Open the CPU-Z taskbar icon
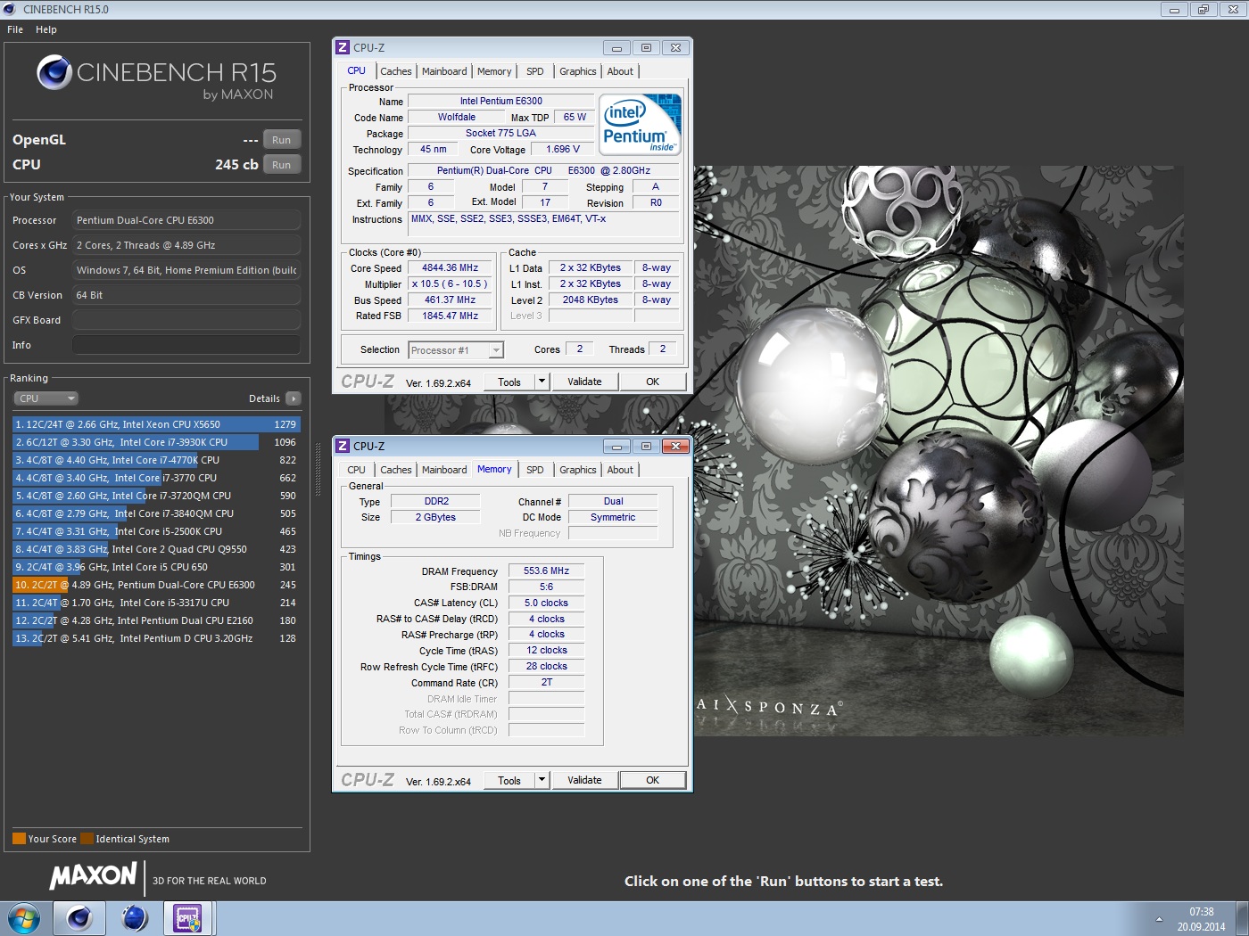 tap(188, 917)
